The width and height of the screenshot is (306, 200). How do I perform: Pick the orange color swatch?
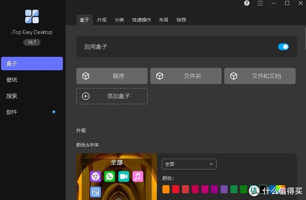pyautogui.click(x=166, y=189)
